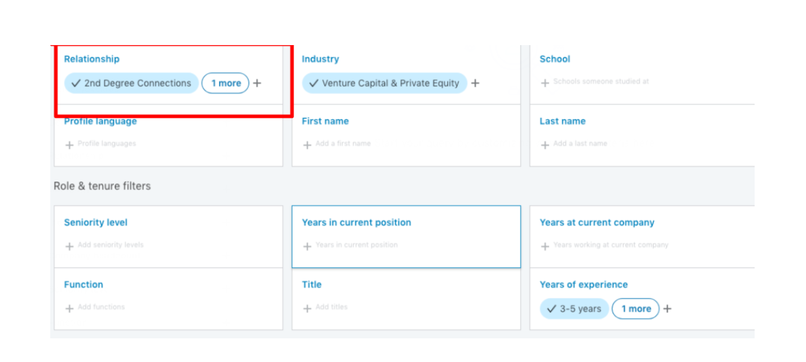Click plus icon next to Relationship 1 more
This screenshot has height=362, width=806.
coord(257,83)
